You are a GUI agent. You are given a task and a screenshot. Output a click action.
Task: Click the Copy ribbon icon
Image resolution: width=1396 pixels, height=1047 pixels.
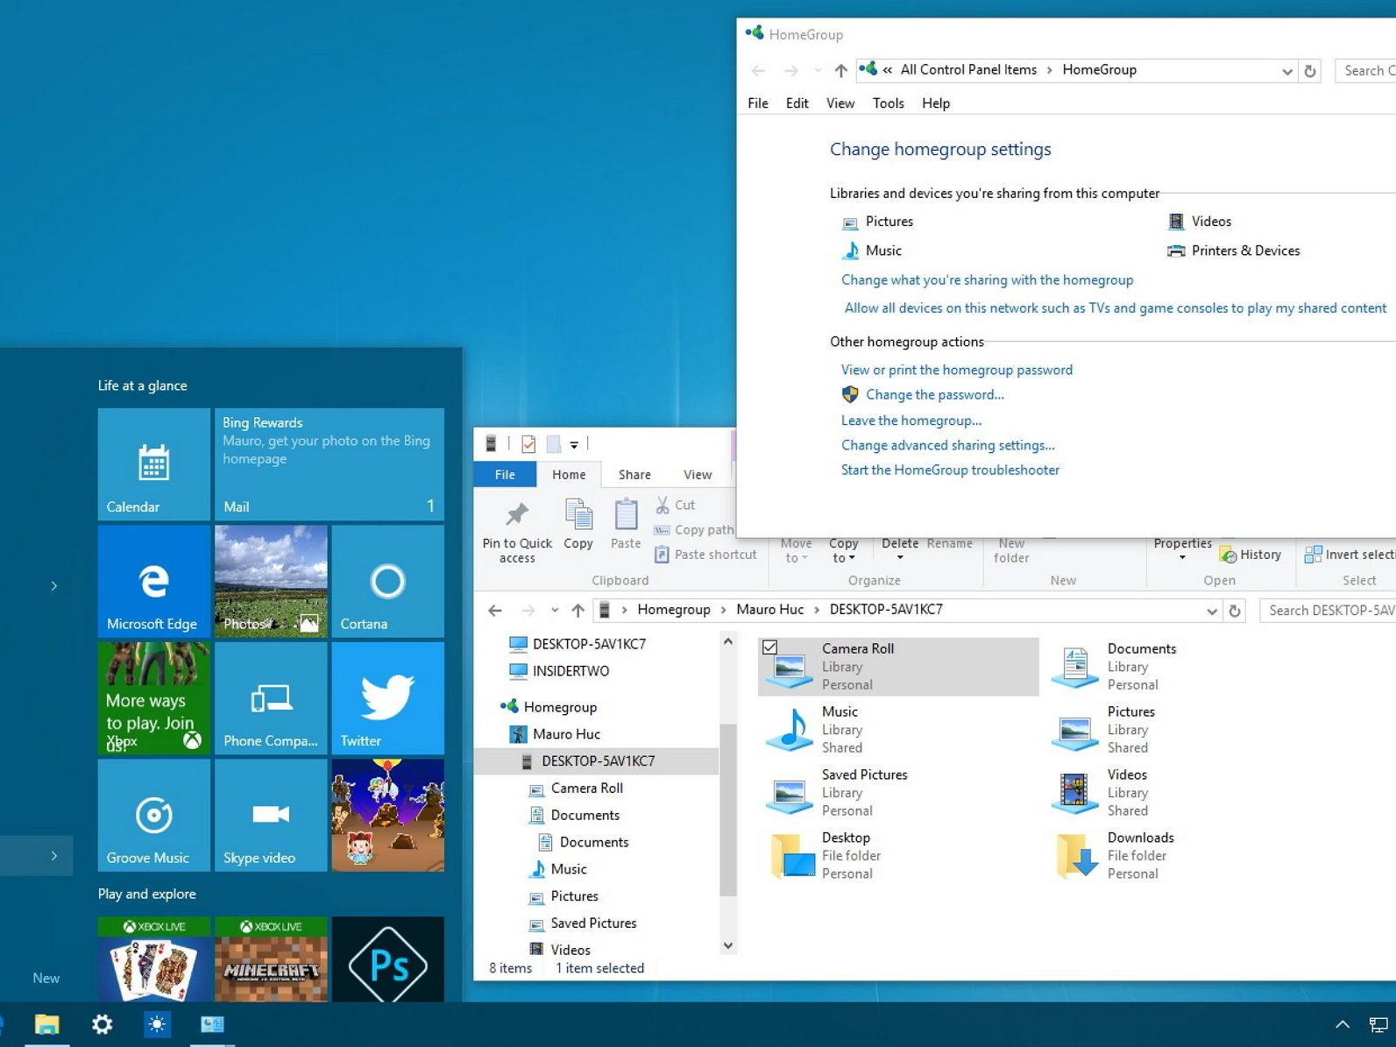pyautogui.click(x=578, y=516)
